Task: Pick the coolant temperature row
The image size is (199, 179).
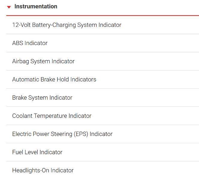Action: coord(52,116)
